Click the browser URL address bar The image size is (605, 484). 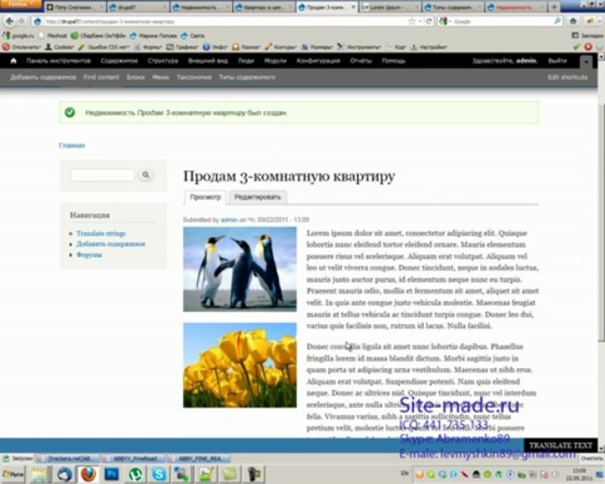(x=224, y=22)
